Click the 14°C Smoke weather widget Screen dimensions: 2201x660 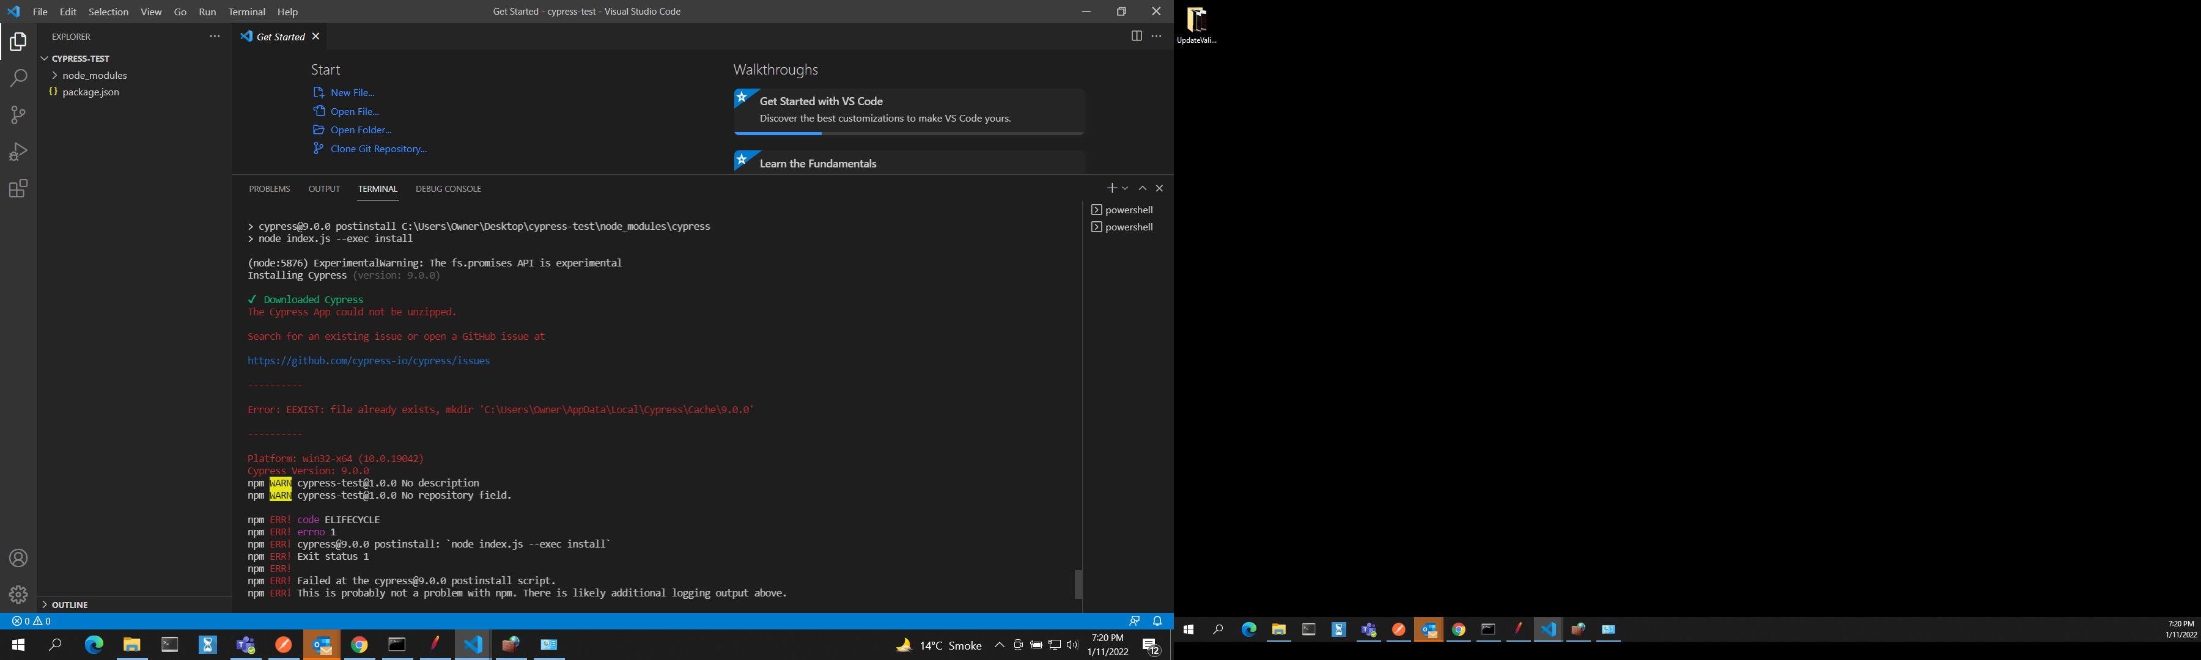pyautogui.click(x=938, y=645)
